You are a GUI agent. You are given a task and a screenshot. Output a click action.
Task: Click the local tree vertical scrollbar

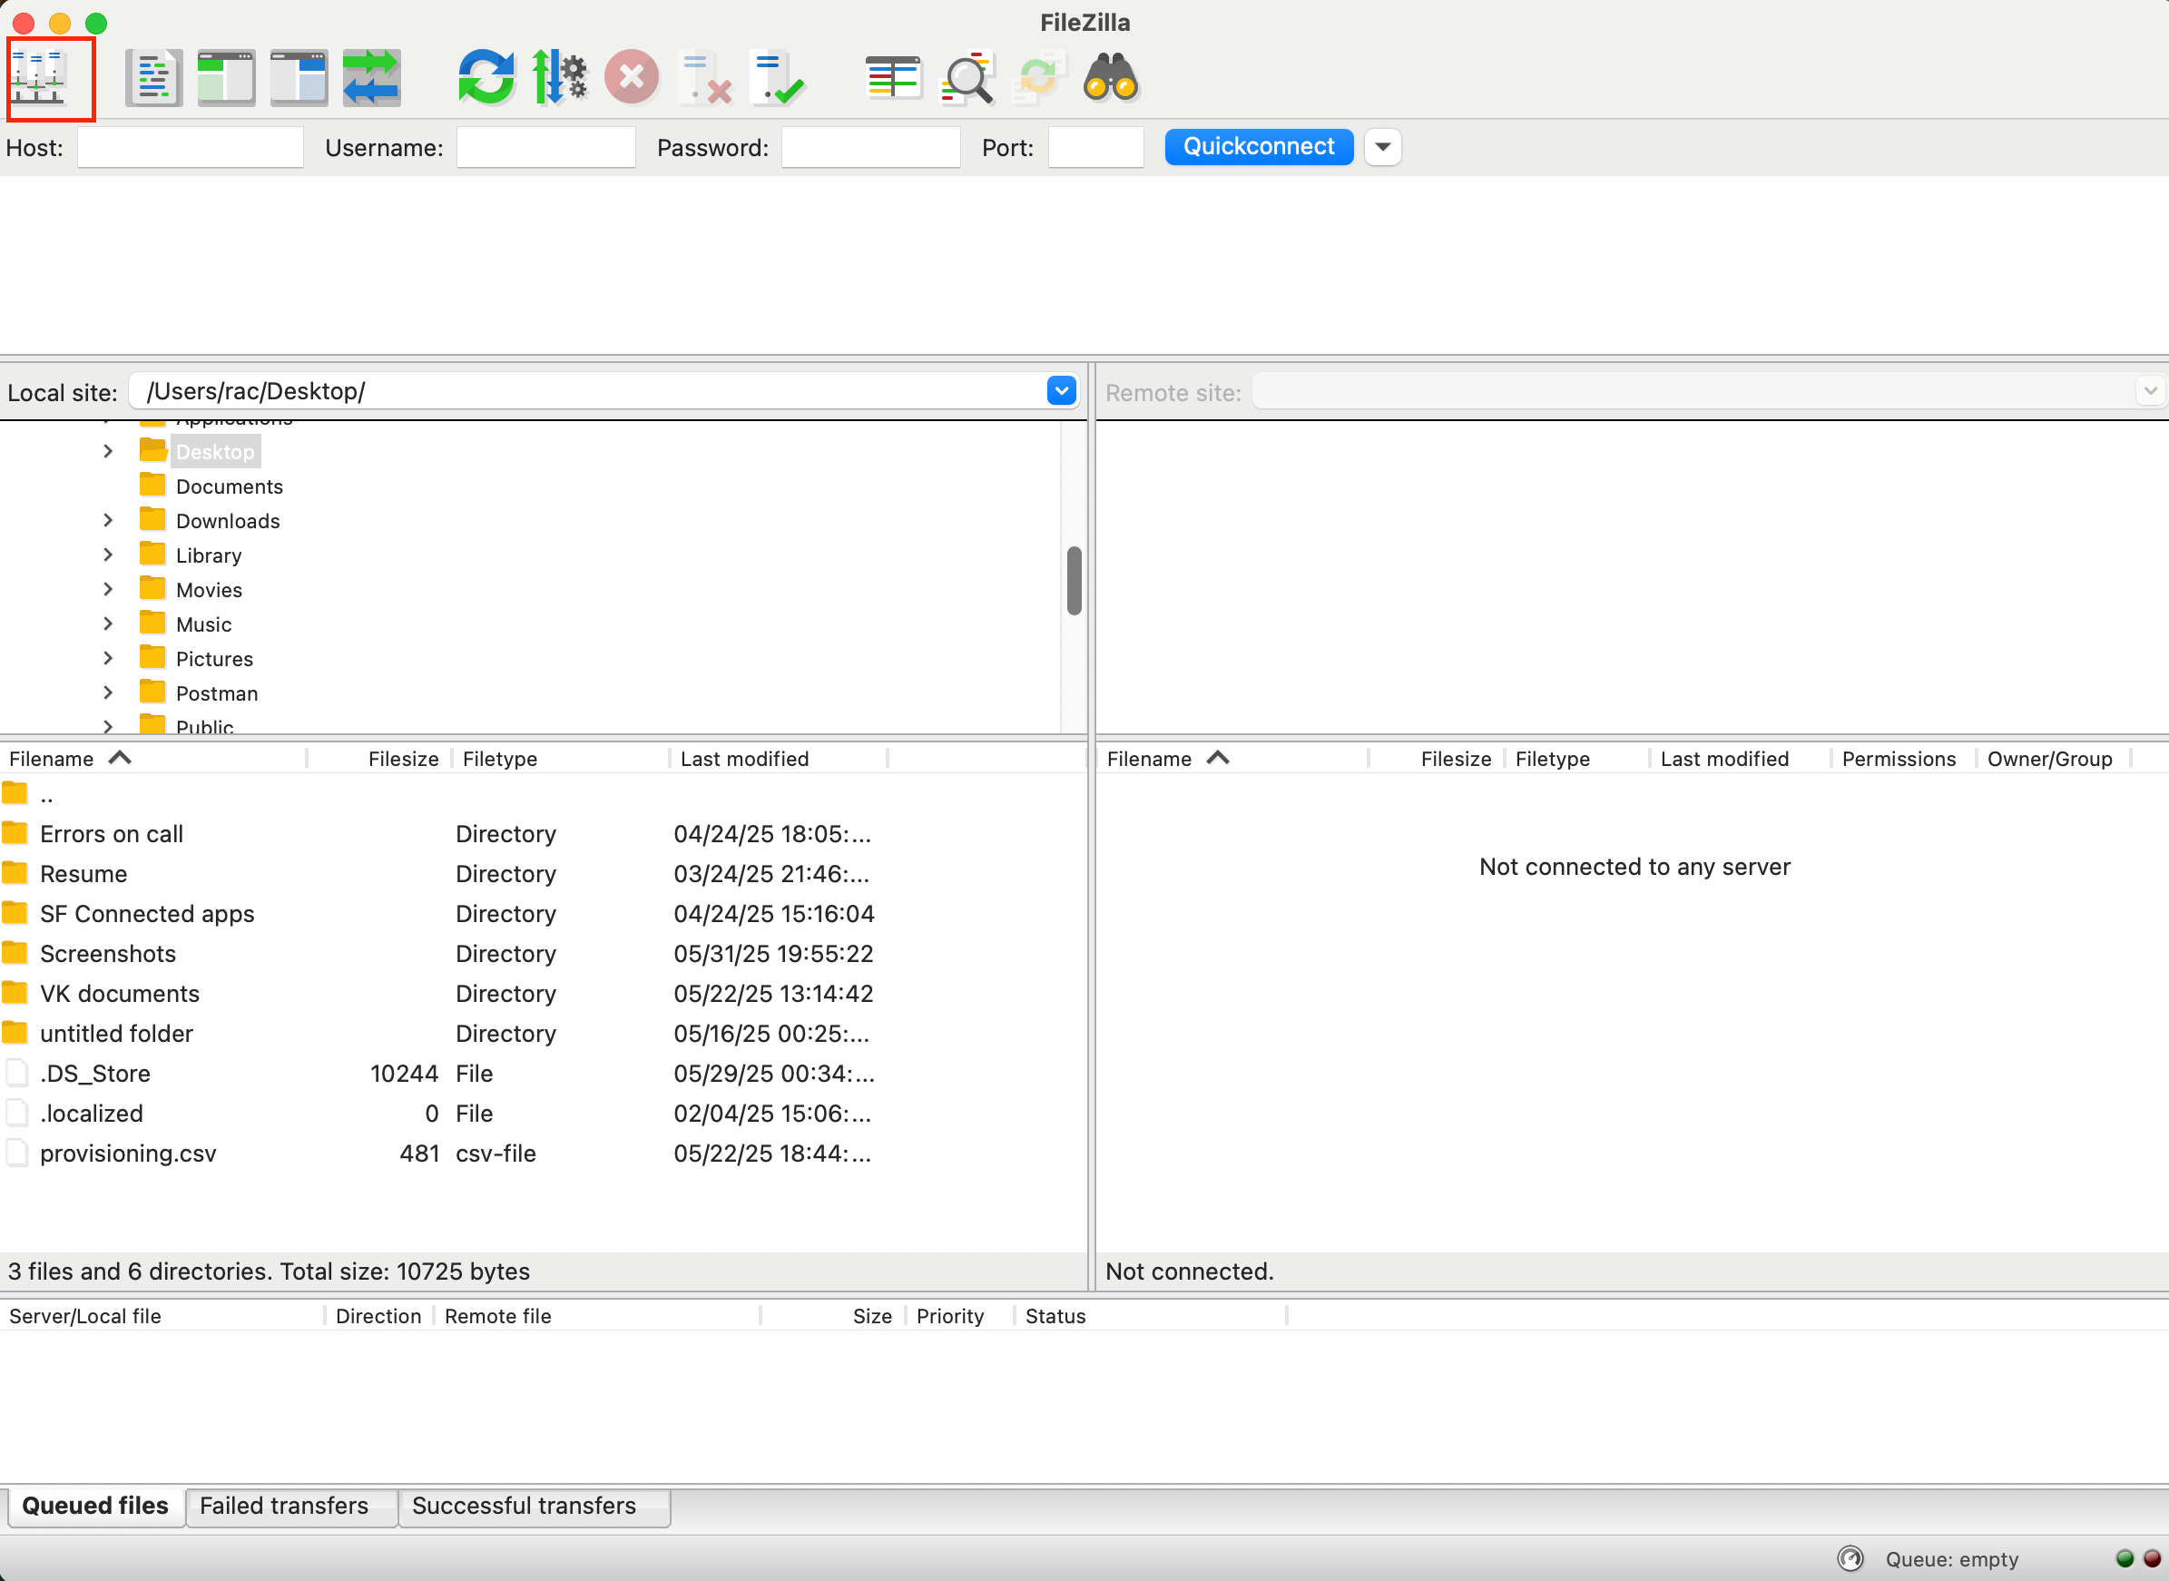point(1074,580)
